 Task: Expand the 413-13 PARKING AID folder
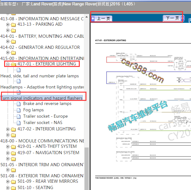(x=8, y=24)
